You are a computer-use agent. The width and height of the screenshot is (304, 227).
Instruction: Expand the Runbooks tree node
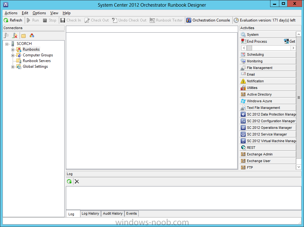(x=13, y=50)
